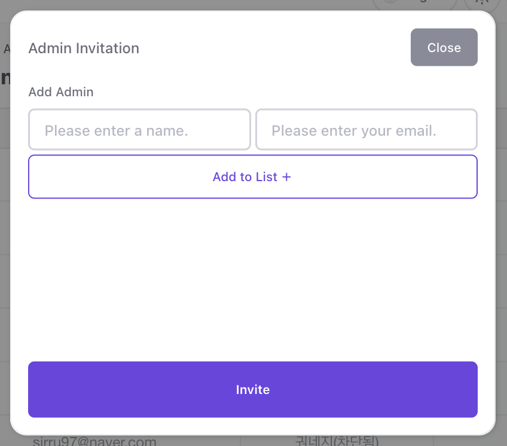Click the 'Please enter a name.' field
The height and width of the screenshot is (446, 507).
(x=139, y=129)
